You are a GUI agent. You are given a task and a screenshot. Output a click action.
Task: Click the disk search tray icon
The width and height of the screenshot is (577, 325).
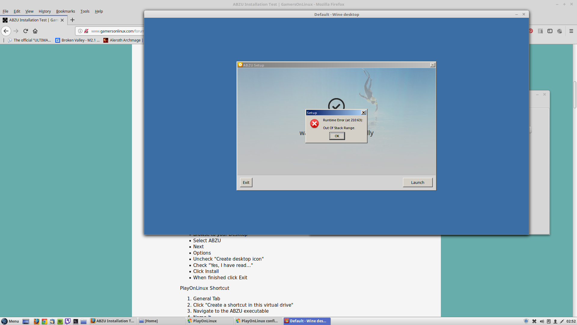point(548,321)
